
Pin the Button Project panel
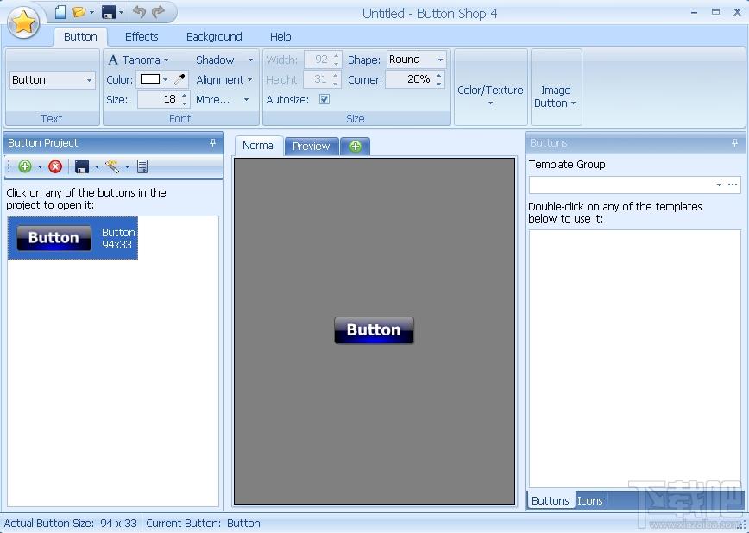coord(213,143)
